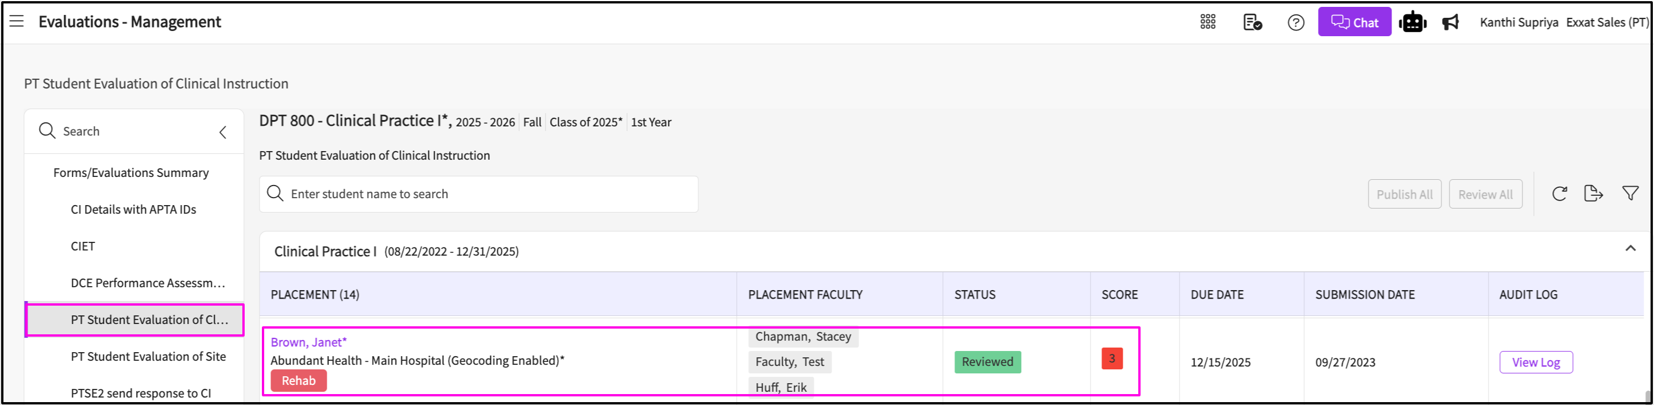Click the Publish All button
The image size is (1654, 405).
point(1404,195)
